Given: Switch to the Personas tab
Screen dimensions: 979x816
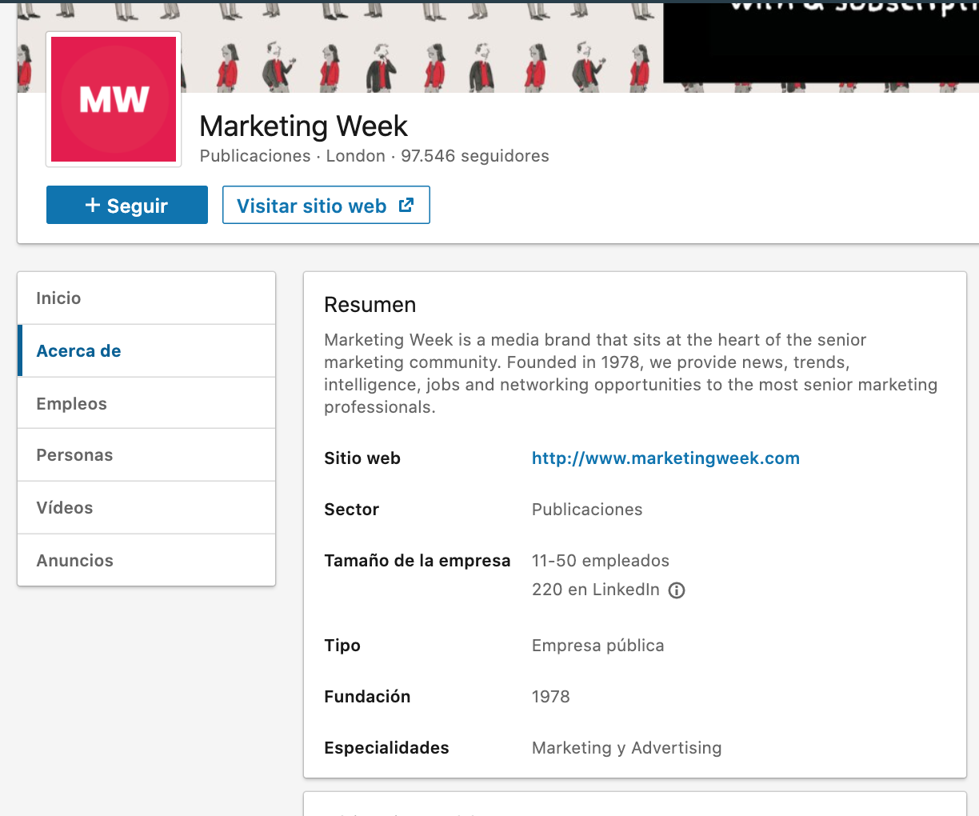Looking at the screenshot, I should coord(146,455).
